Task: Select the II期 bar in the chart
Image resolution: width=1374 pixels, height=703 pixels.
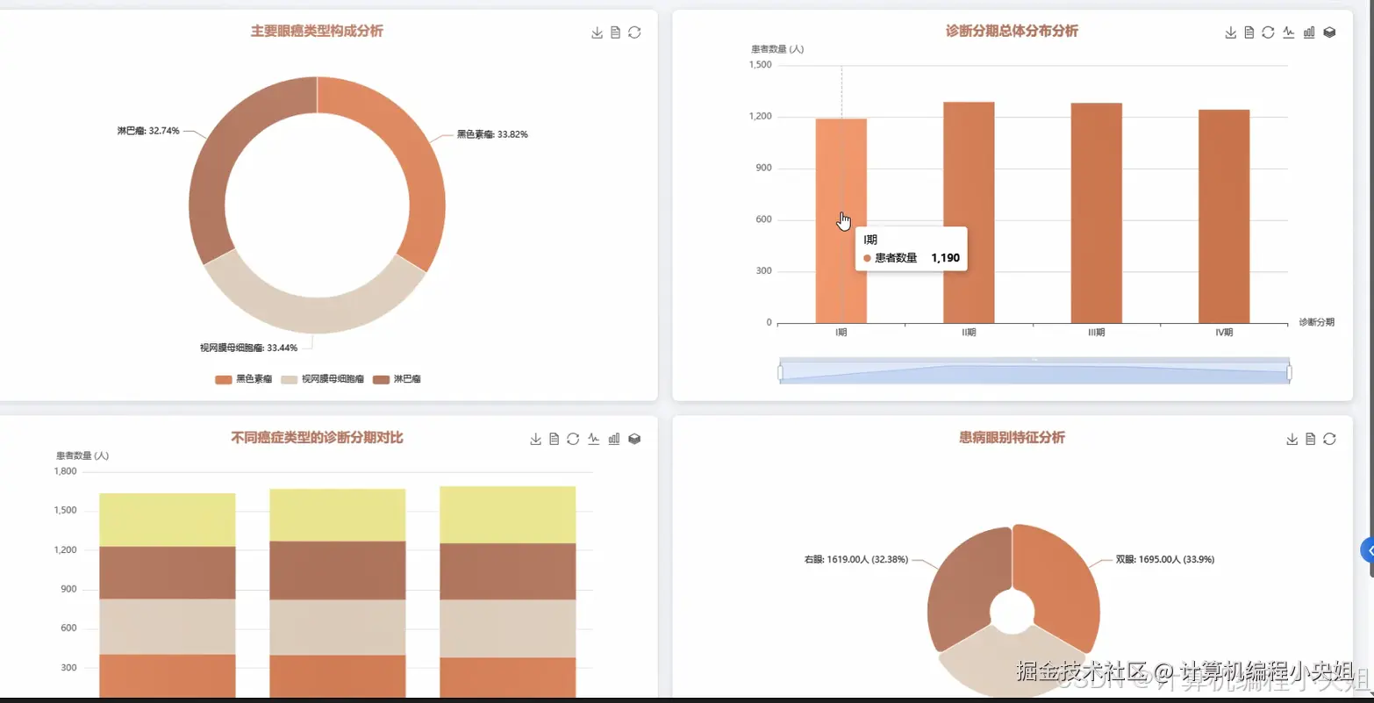Action: pyautogui.click(x=969, y=212)
